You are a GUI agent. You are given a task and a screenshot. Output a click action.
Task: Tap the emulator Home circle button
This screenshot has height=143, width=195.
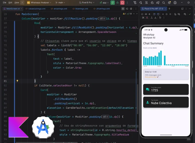coord(167,14)
